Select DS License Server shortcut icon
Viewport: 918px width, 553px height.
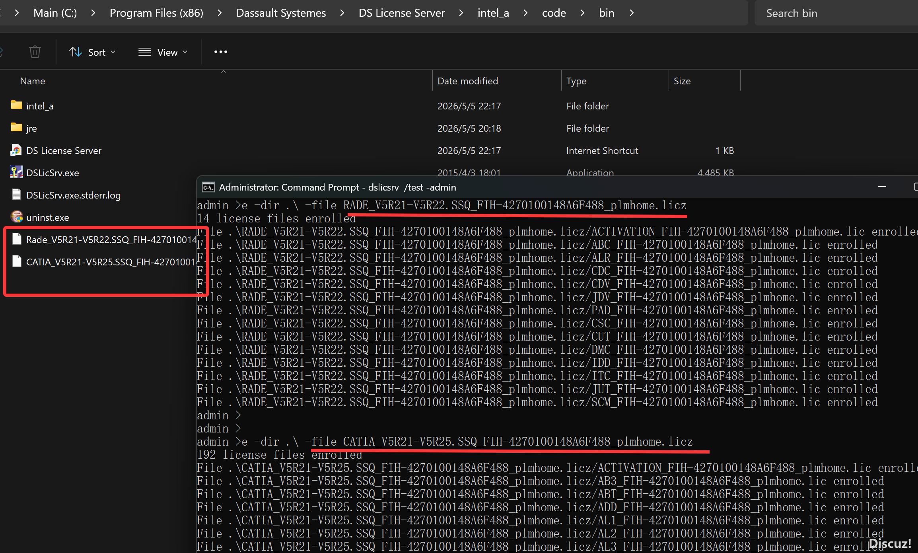(17, 150)
